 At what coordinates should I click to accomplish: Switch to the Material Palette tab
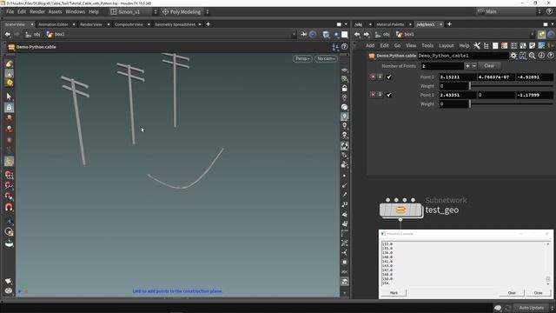[x=390, y=24]
